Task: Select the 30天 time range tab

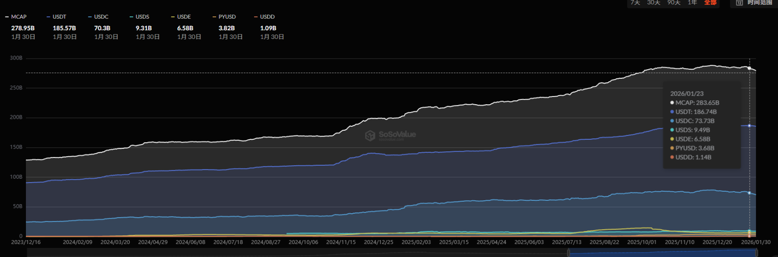Action: (654, 3)
